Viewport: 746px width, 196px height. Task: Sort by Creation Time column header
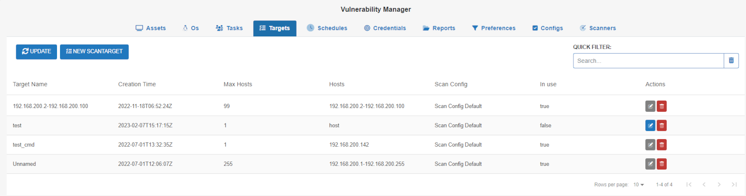(x=137, y=84)
